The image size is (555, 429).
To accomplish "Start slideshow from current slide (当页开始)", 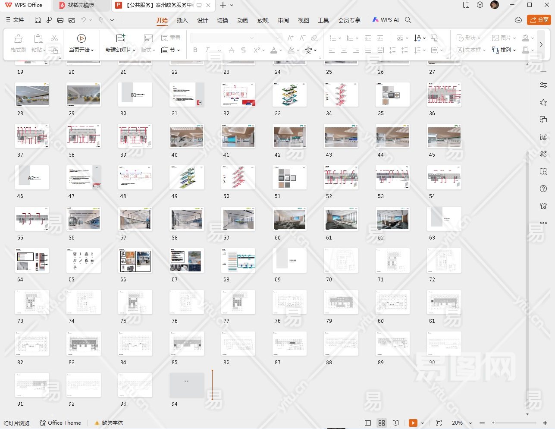I will 81,39.
